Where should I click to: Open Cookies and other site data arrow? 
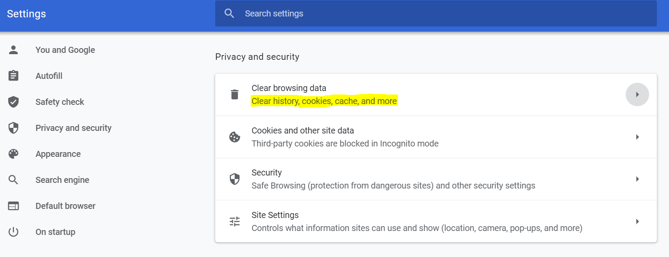point(637,137)
